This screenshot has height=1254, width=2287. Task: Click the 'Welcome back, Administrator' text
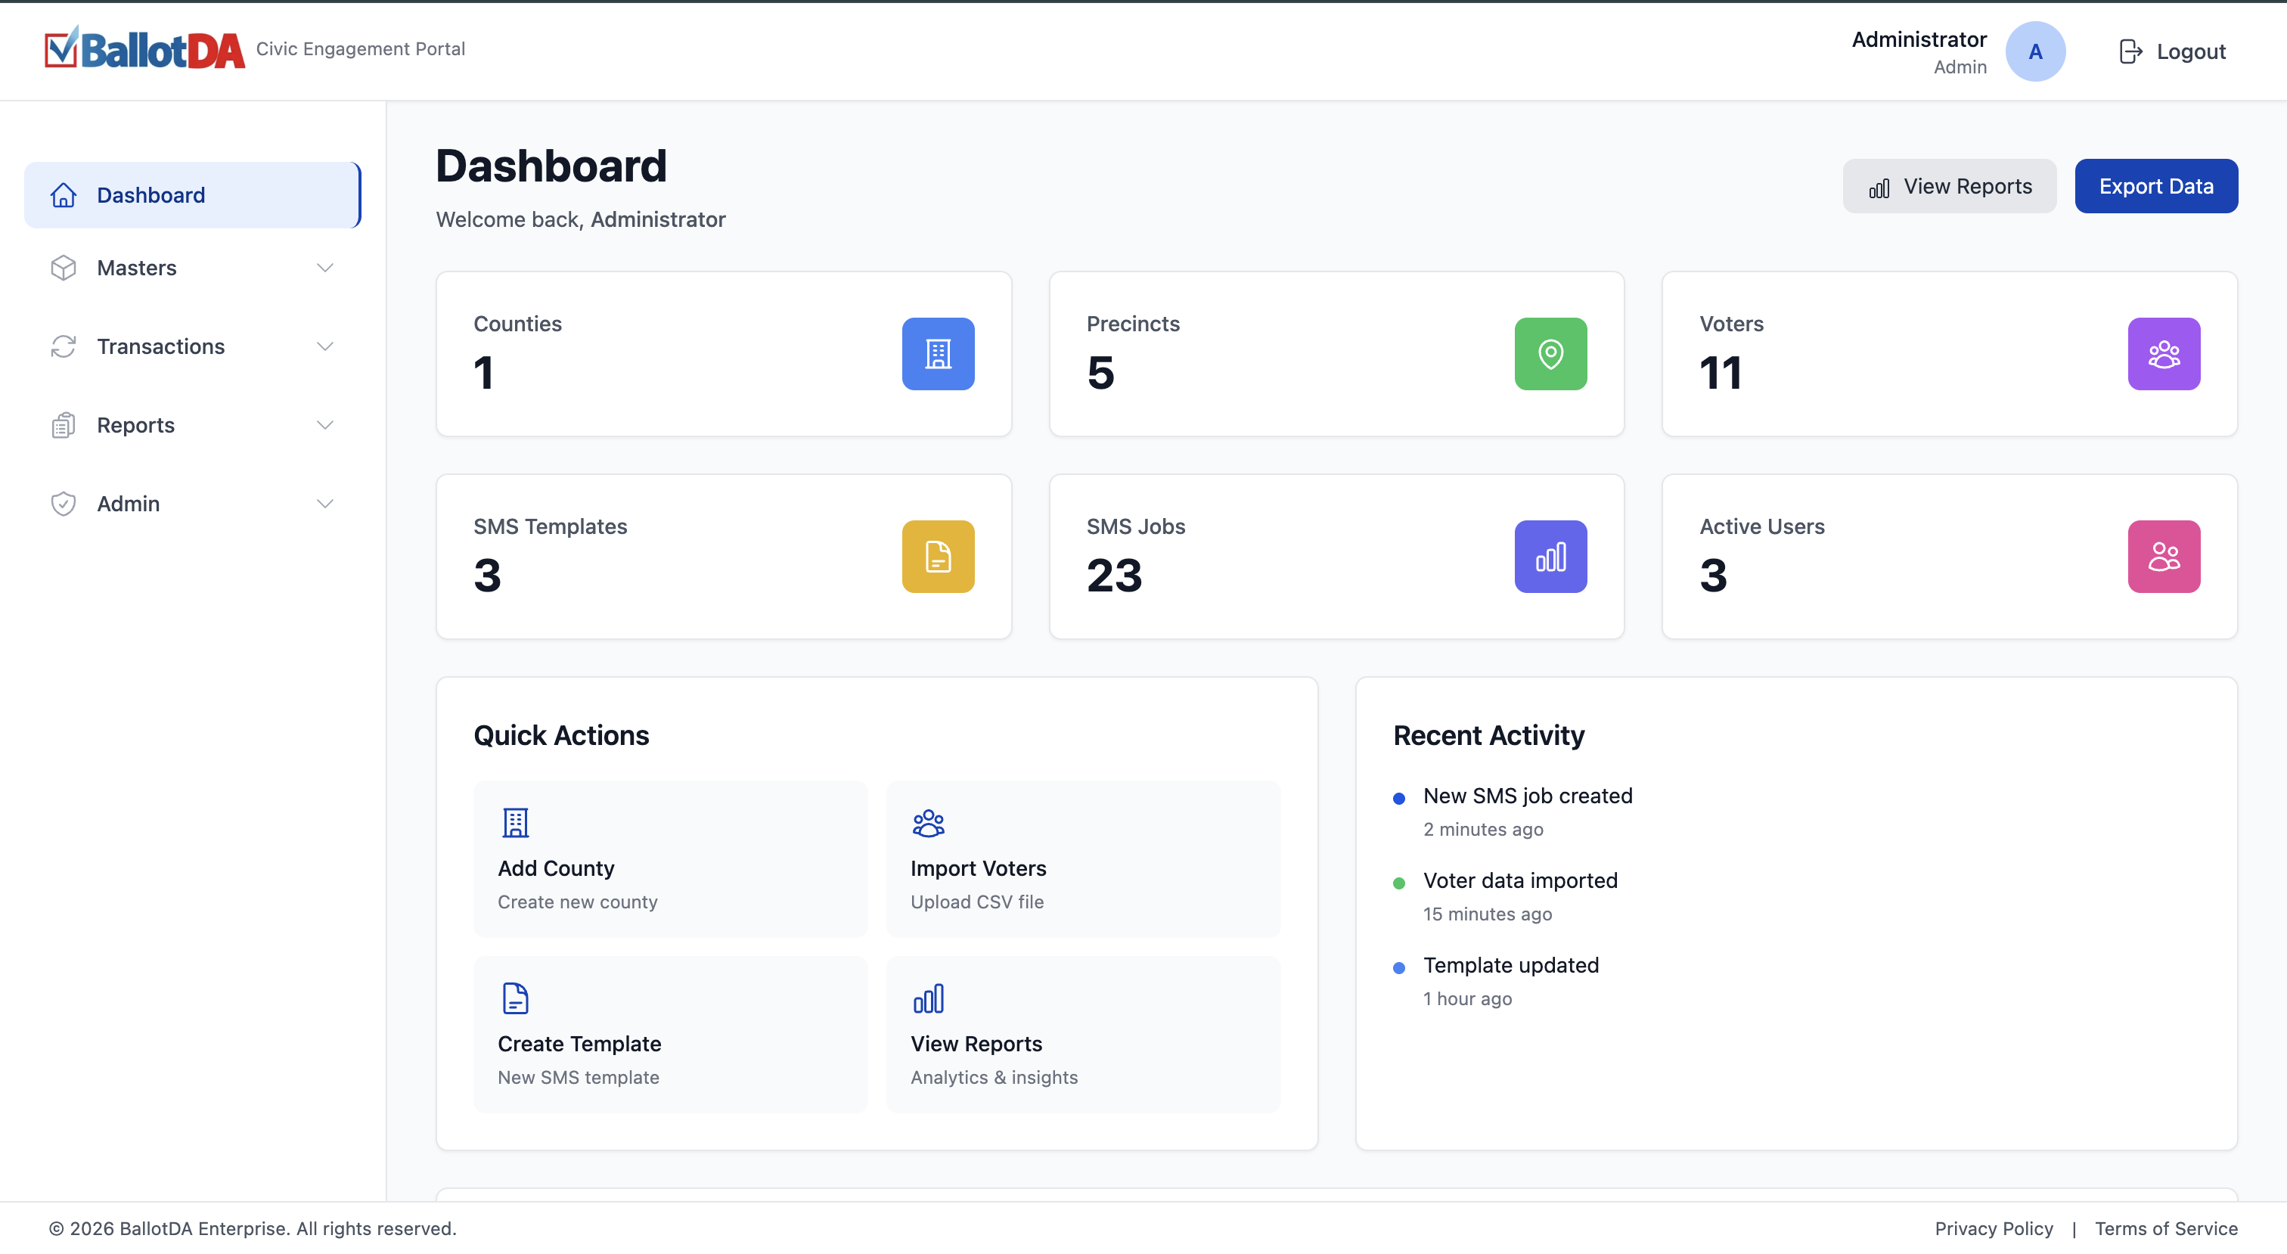point(581,219)
